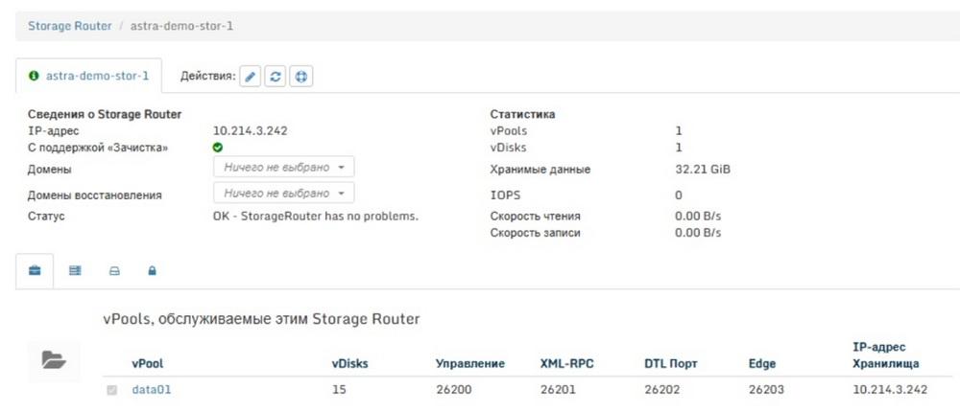Screen dimensions: 960x412
Task: Open the data01 vPool link
Action: pos(152,389)
